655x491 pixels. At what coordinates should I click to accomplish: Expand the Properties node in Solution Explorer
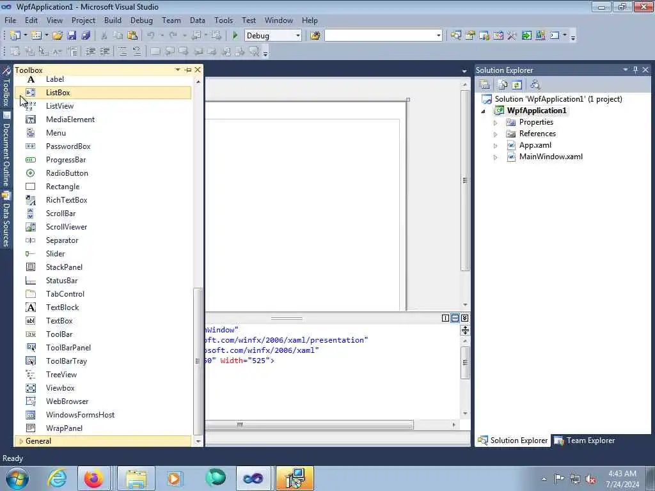click(496, 123)
